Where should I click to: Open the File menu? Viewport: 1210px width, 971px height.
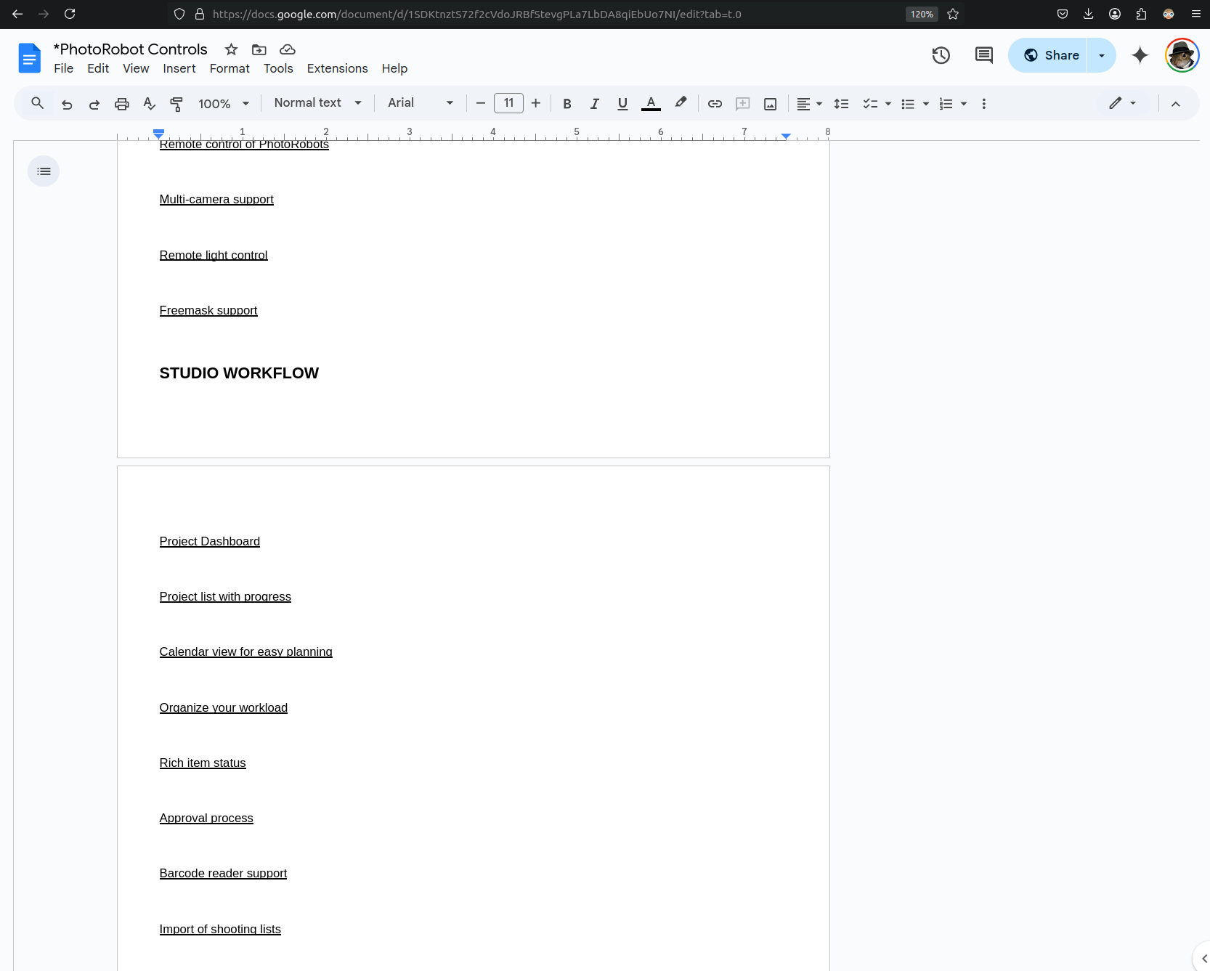coord(64,68)
